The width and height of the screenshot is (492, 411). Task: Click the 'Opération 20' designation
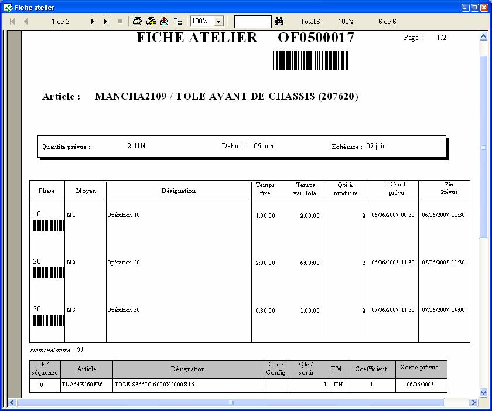pos(124,263)
